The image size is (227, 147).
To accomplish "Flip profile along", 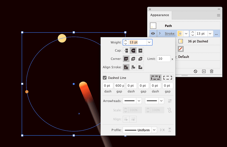I will point(162,130).
